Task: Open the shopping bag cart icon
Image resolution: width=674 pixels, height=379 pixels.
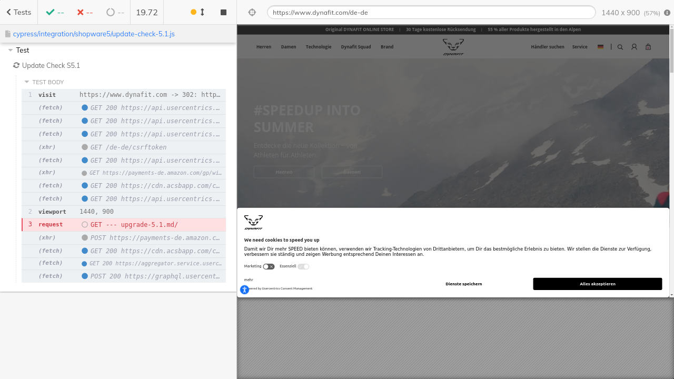Action: 648,47
